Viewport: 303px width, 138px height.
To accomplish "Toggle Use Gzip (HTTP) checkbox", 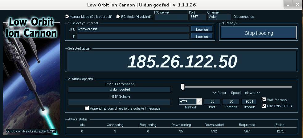I will [264, 106].
